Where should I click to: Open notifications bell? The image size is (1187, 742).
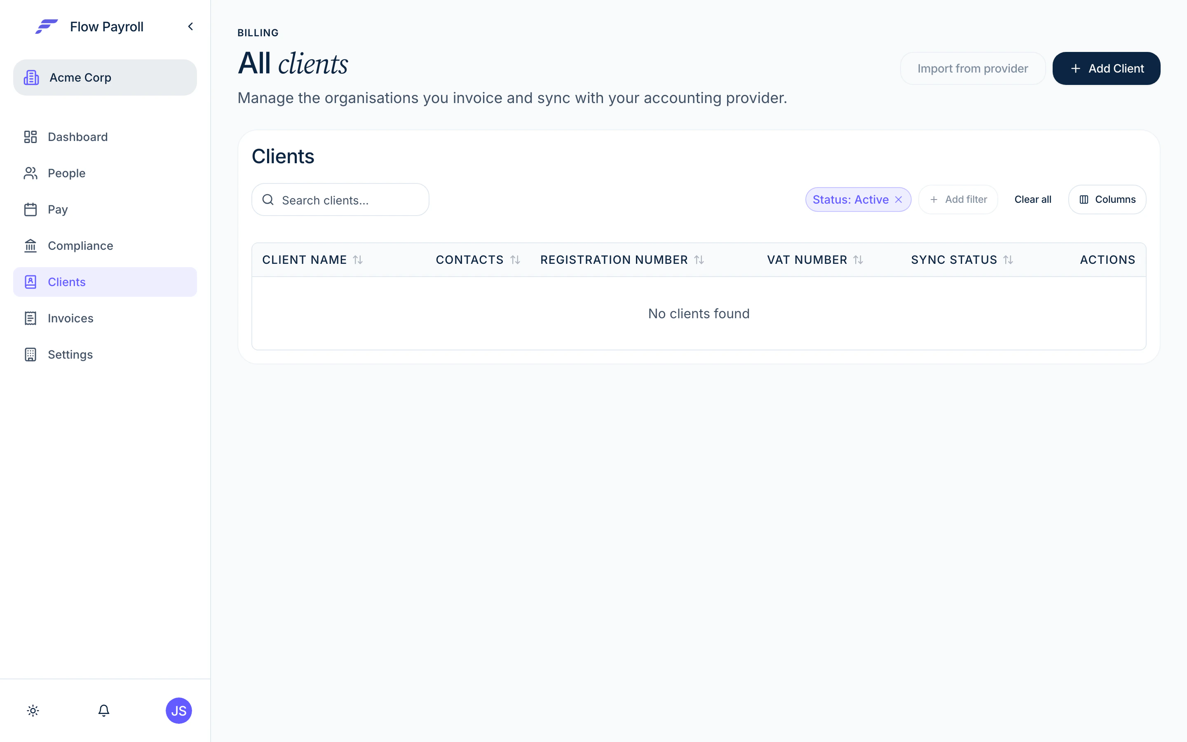click(103, 711)
